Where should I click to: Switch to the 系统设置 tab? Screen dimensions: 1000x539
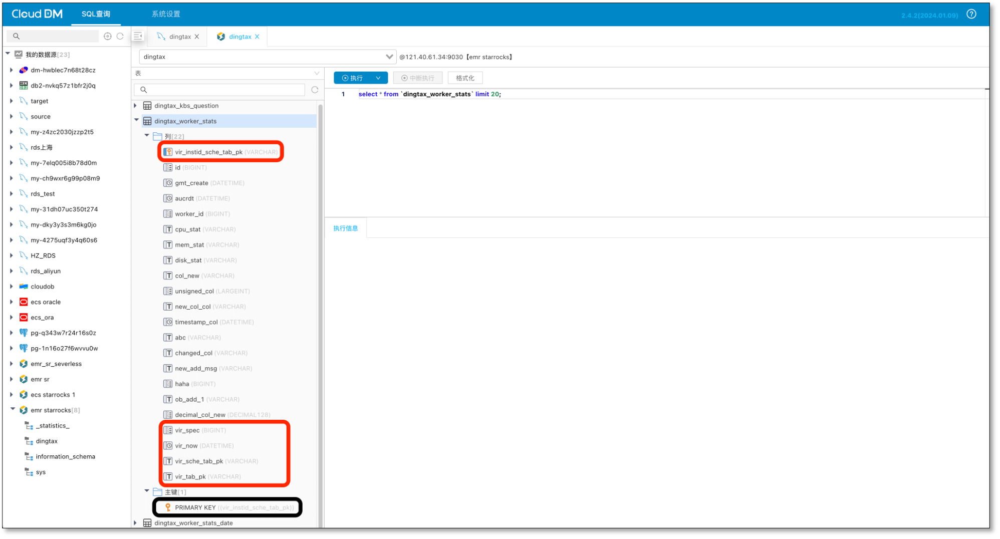pyautogui.click(x=166, y=14)
